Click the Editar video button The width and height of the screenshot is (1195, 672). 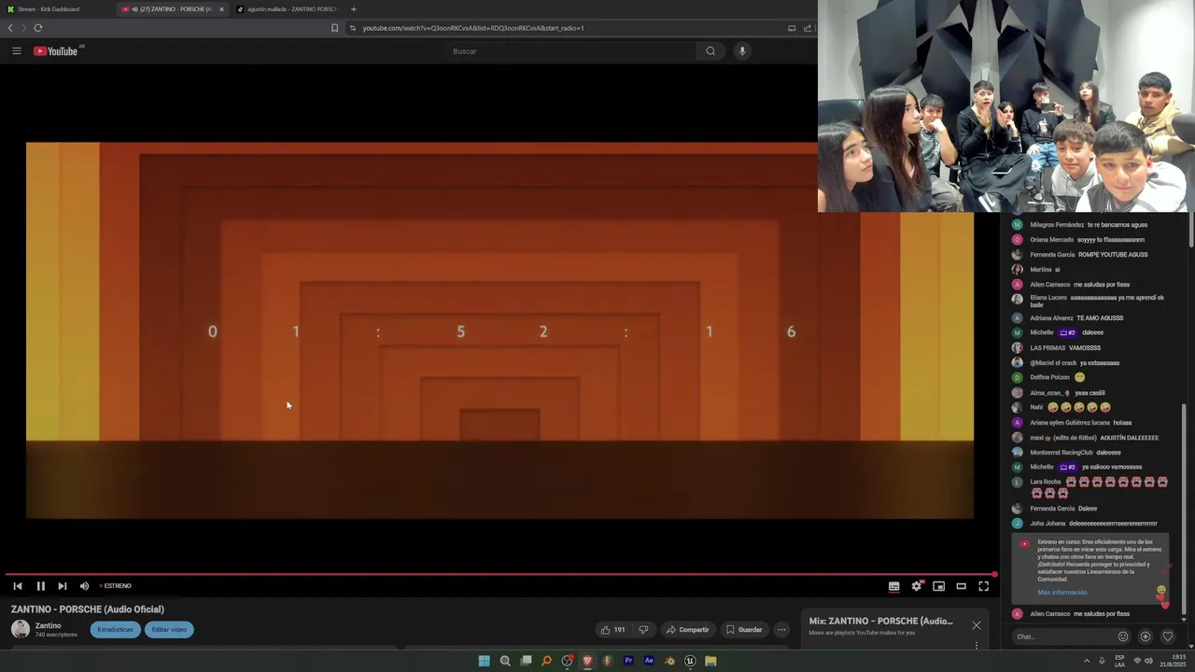point(169,630)
